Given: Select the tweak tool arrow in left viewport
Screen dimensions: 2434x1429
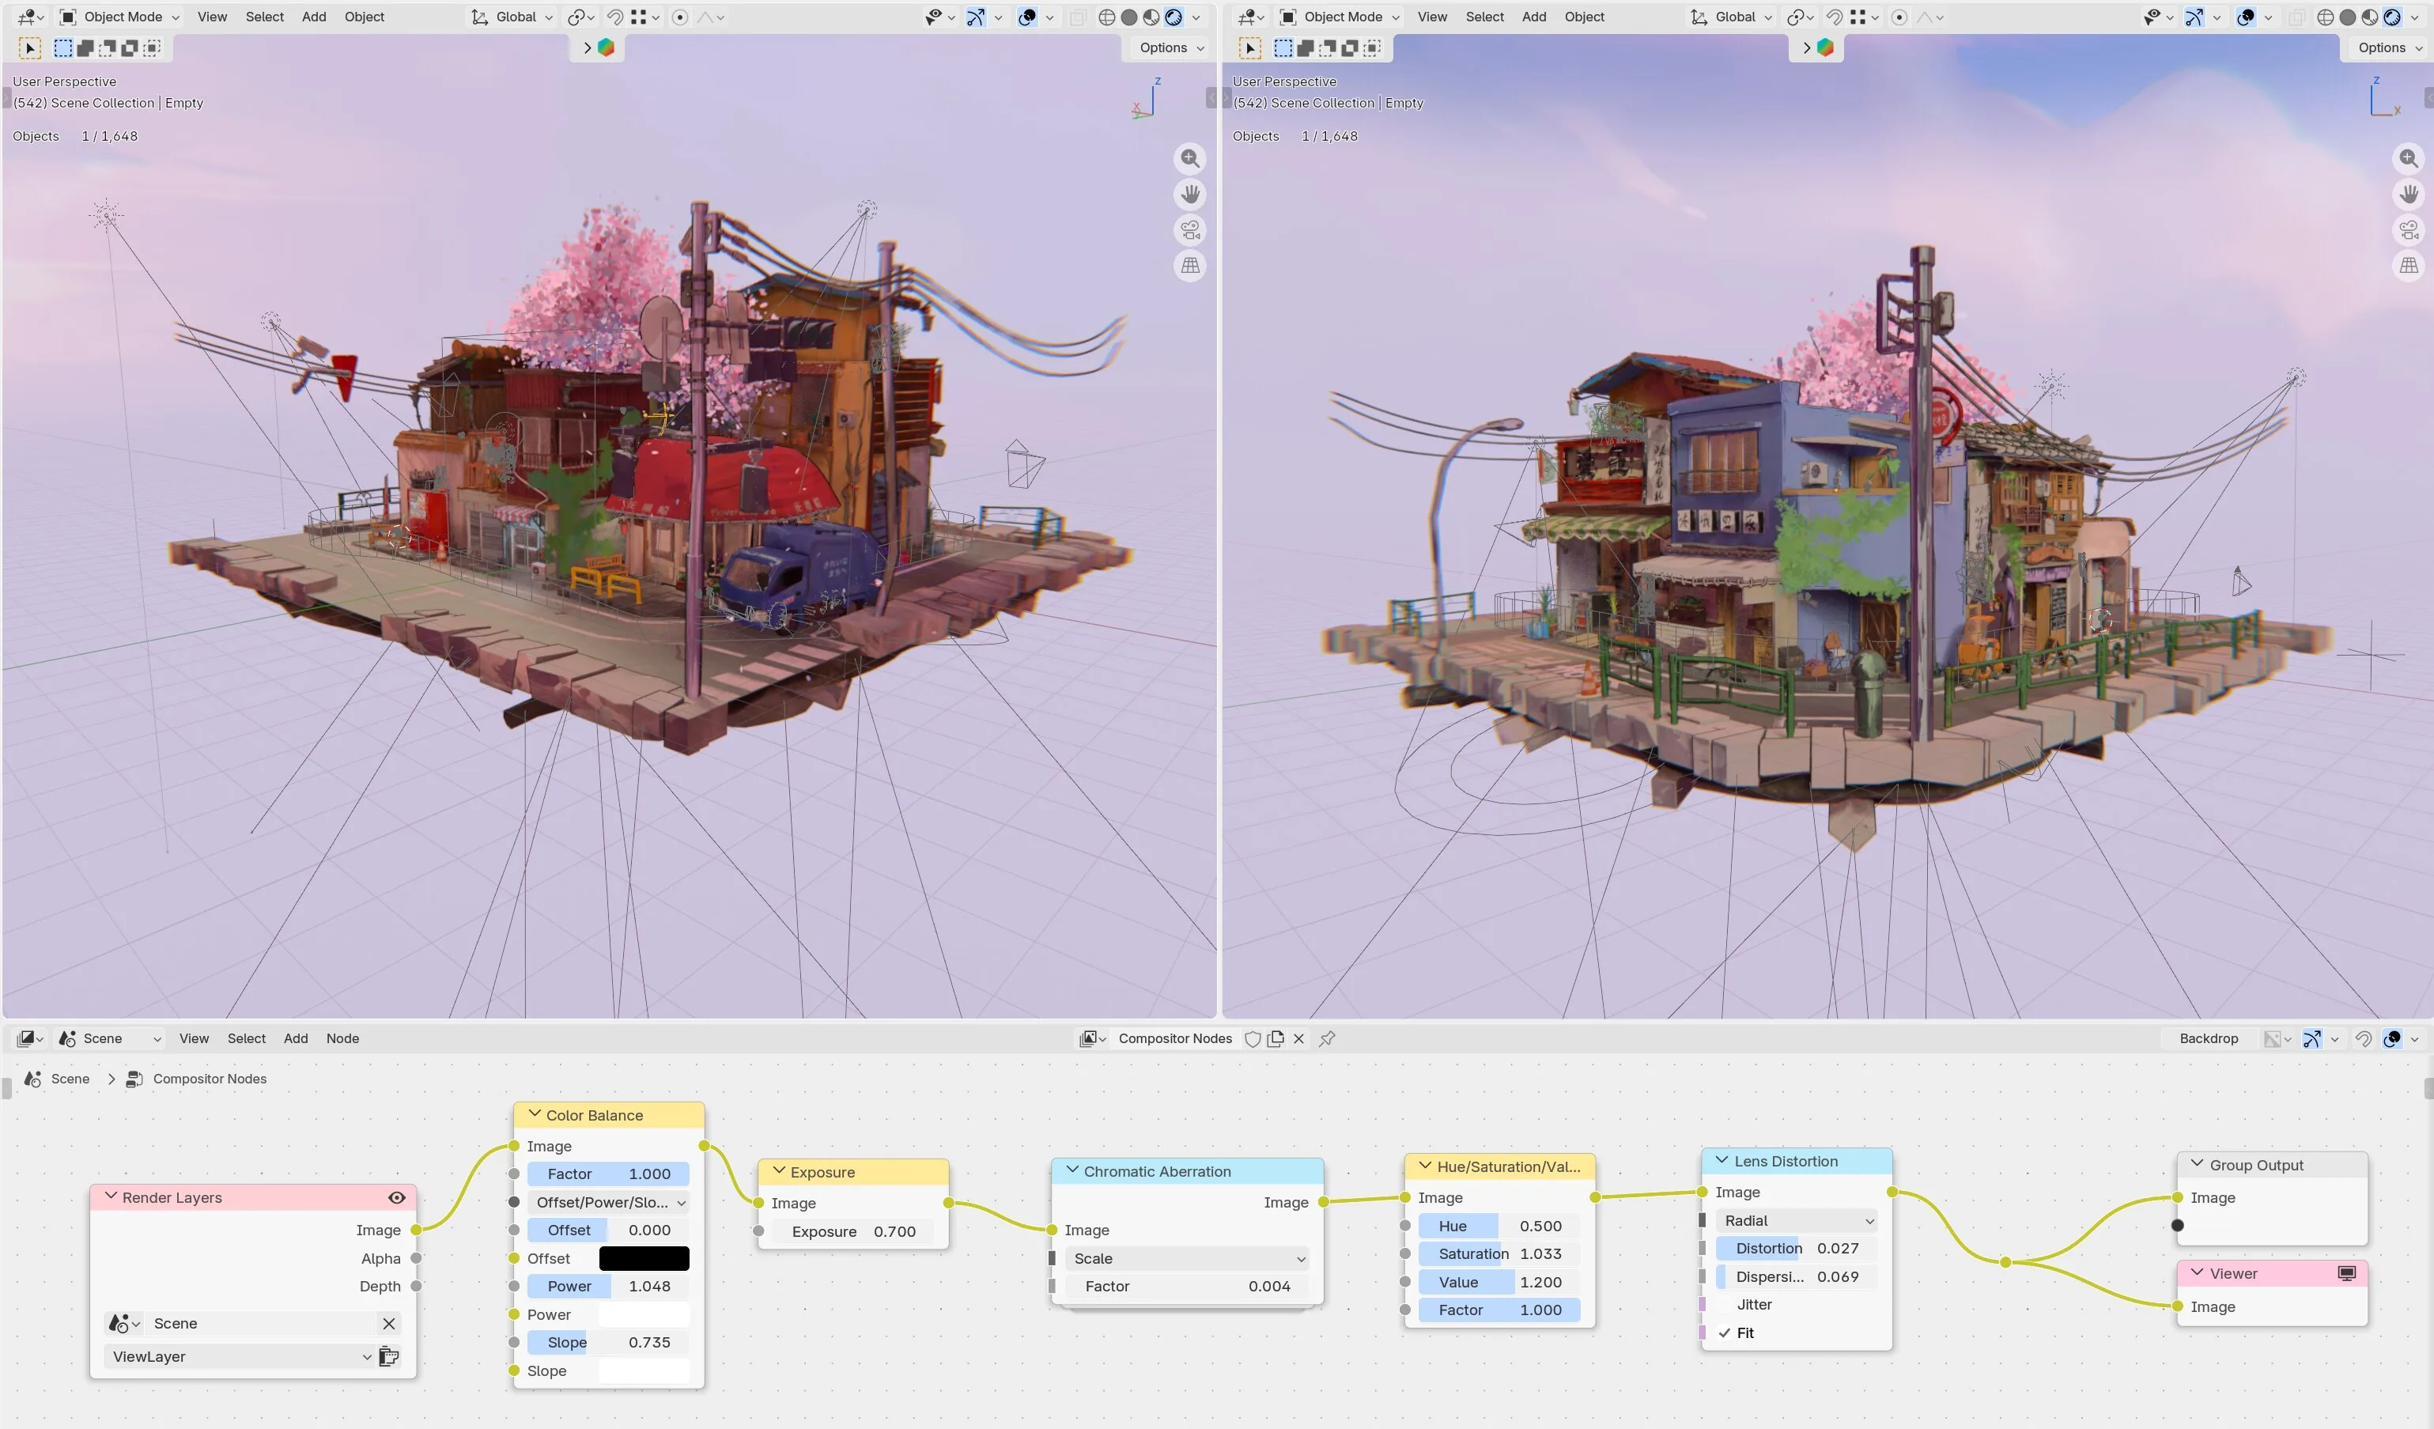Looking at the screenshot, I should (x=30, y=47).
